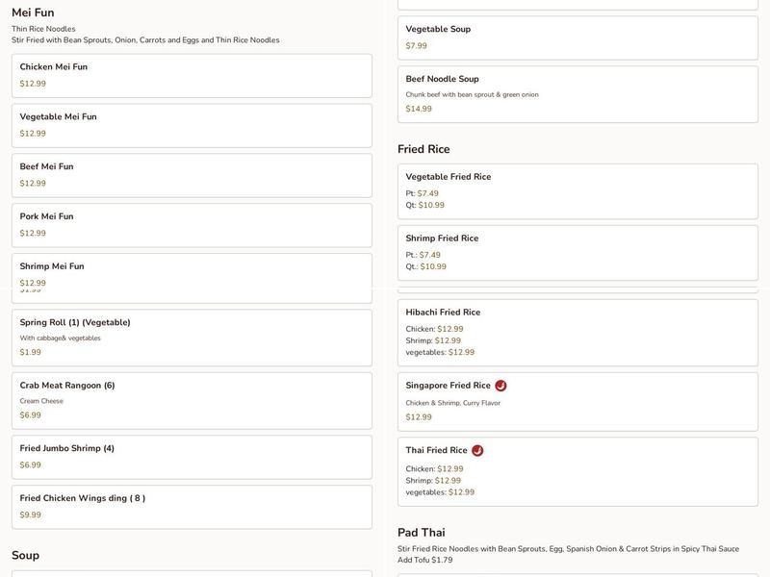This screenshot has height=577, width=770.
Task: Open Singapore Fried Rice item title
Action: 448,386
